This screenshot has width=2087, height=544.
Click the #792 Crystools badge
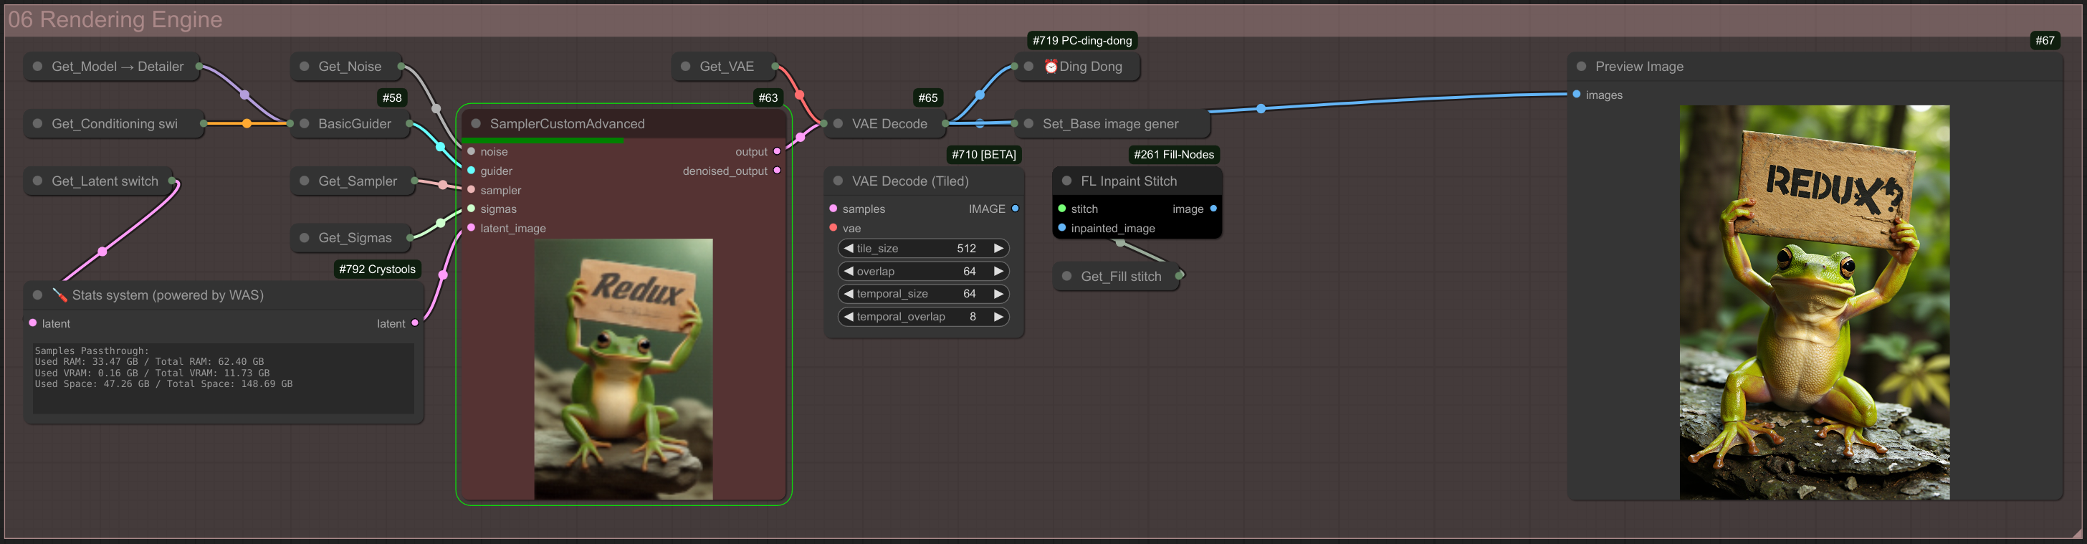pos(377,269)
